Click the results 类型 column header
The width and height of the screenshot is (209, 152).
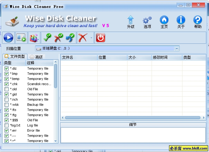pyautogui.click(x=194, y=57)
